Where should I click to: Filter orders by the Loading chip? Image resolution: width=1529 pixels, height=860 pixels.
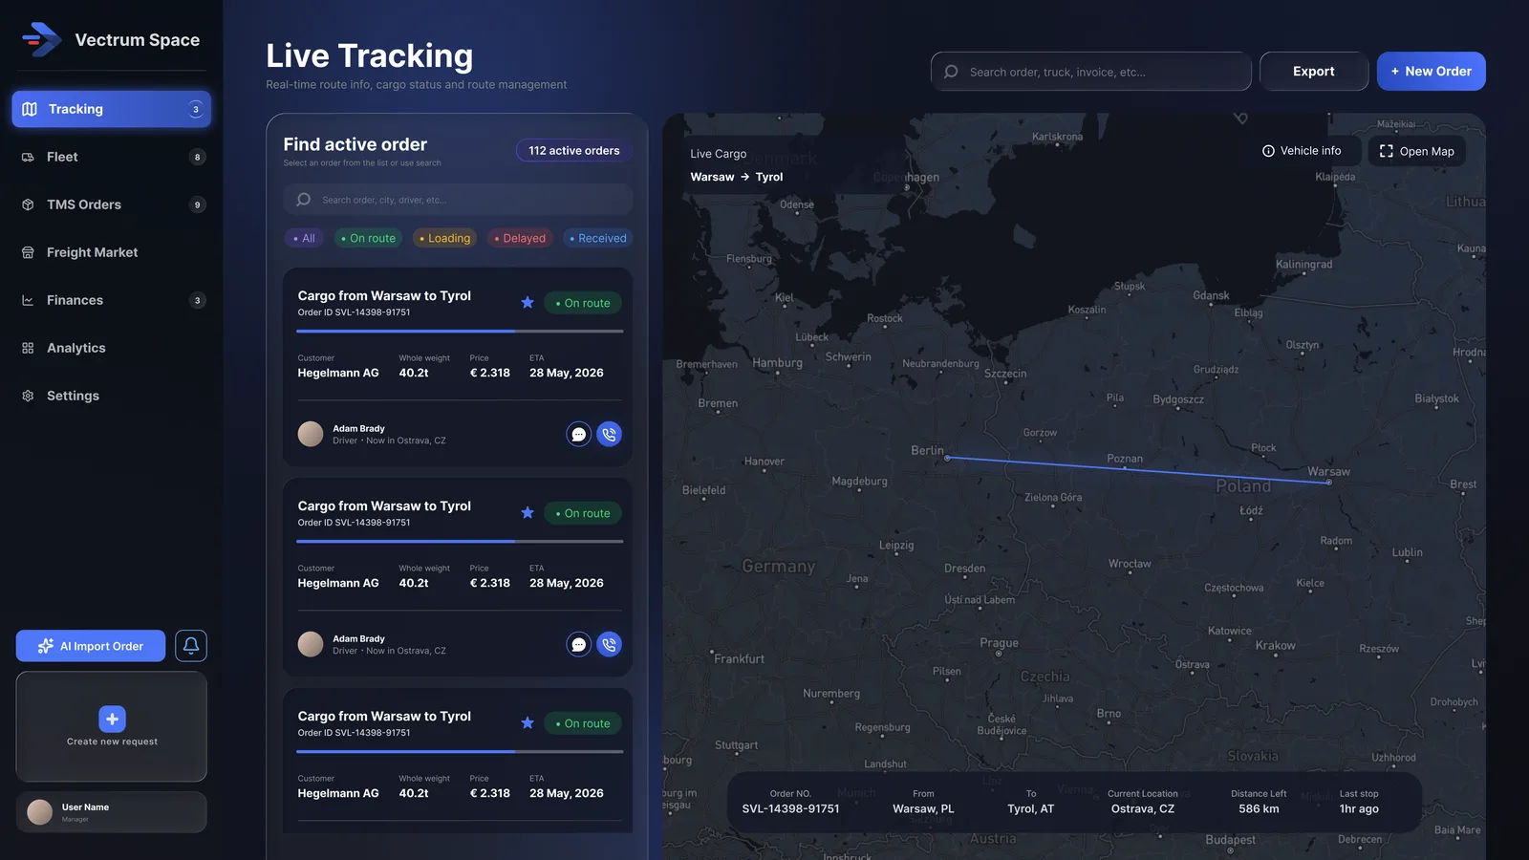coord(445,238)
